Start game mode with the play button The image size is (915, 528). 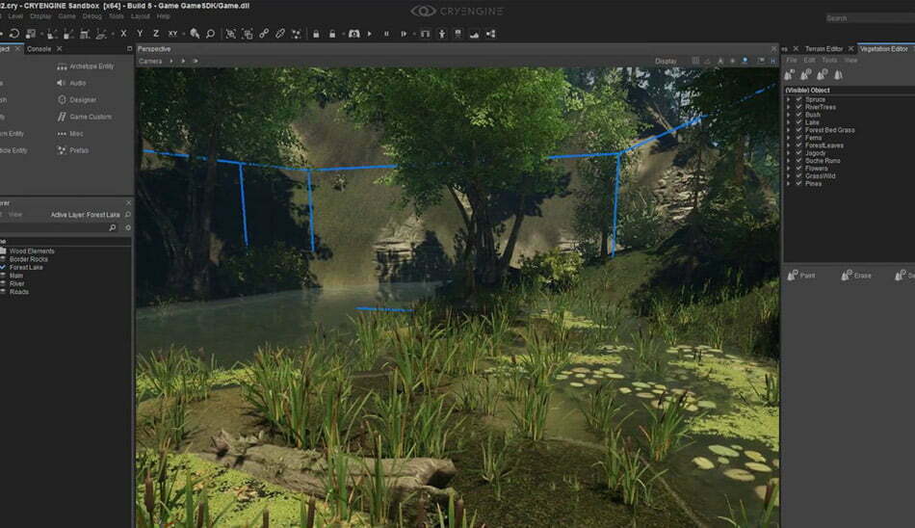(x=370, y=34)
